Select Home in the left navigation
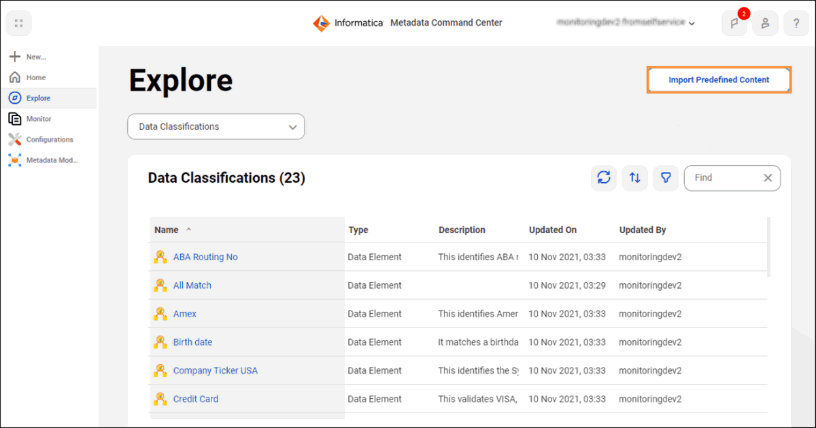Screen dimensions: 816x428 point(36,77)
